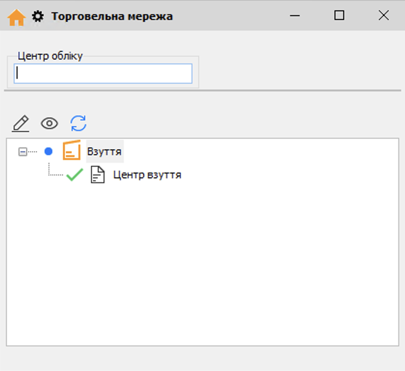
Task: Toggle view with the eye icon
Action: click(x=49, y=123)
